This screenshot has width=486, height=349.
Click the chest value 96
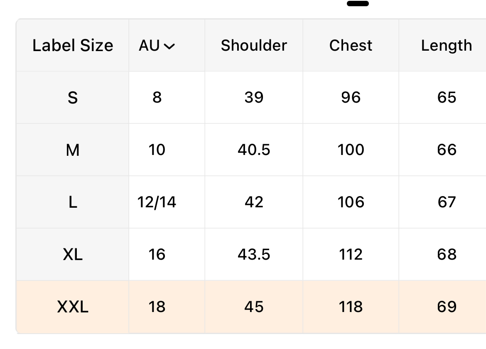pyautogui.click(x=351, y=98)
